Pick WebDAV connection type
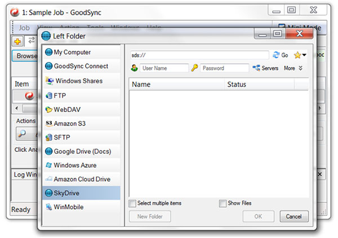 [81, 109]
